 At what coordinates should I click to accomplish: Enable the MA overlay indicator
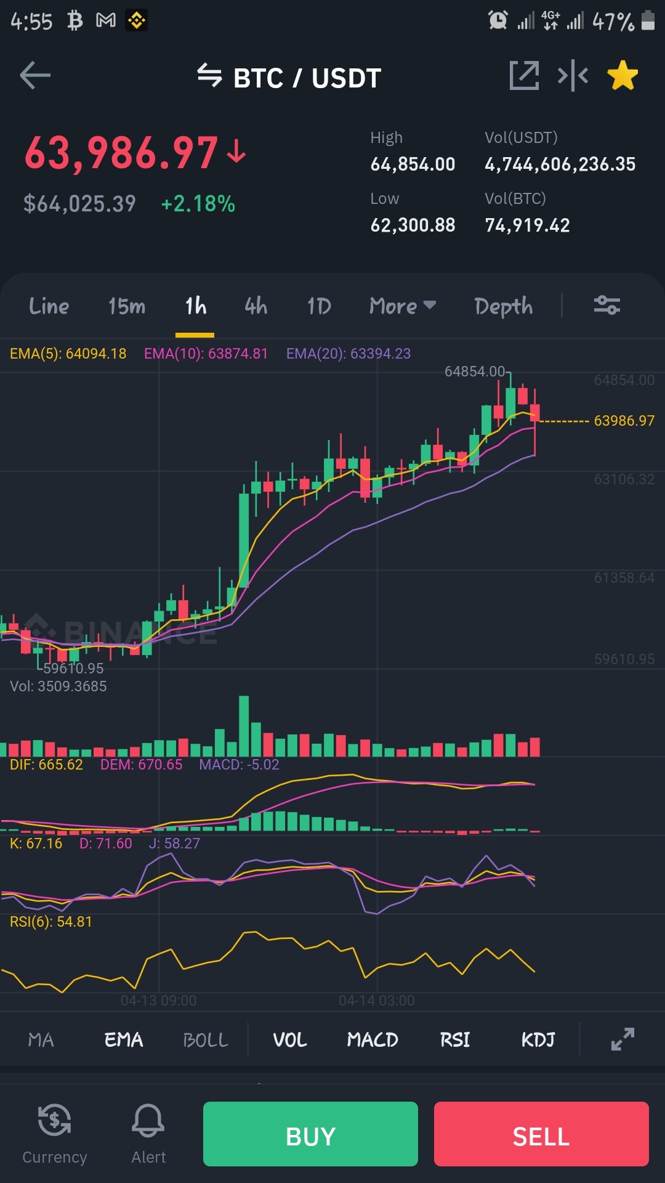[x=41, y=1040]
